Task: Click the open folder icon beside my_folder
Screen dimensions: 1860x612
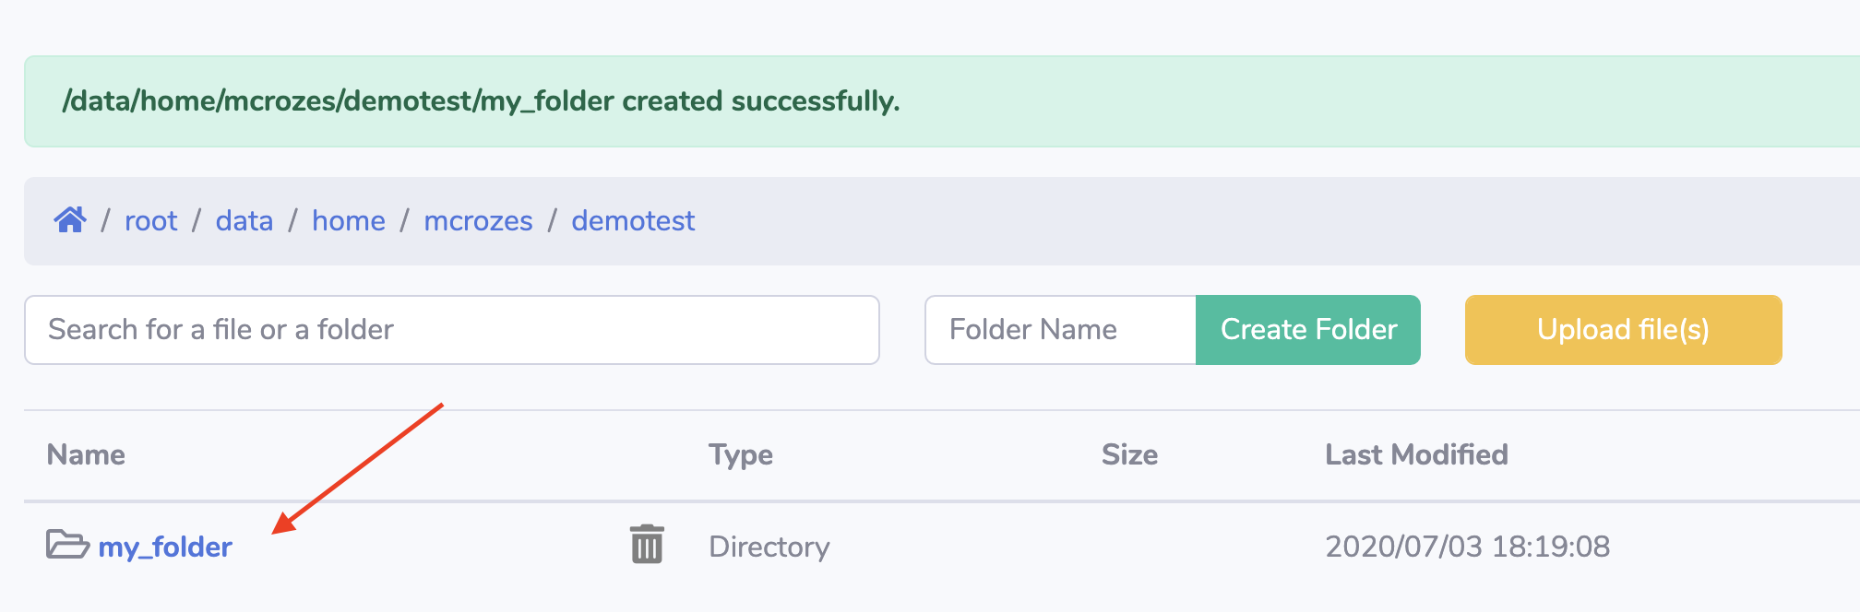Action: tap(67, 545)
